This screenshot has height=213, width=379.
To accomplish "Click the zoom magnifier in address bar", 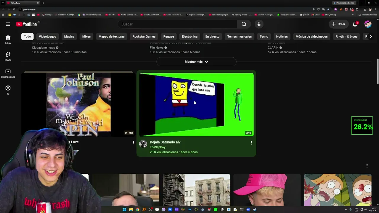I will [x=314, y=9].
